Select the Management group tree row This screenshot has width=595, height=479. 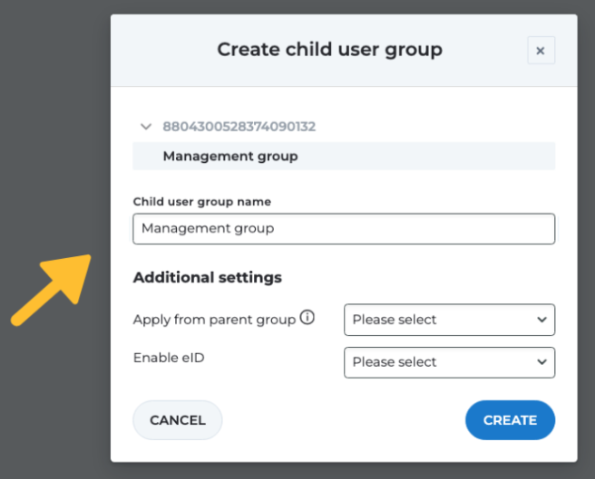click(x=343, y=157)
